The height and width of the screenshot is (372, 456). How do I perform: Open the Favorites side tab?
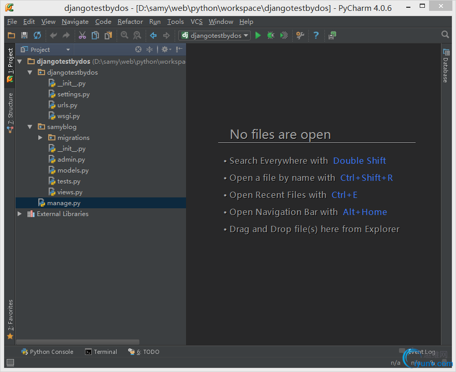pyautogui.click(x=10, y=320)
